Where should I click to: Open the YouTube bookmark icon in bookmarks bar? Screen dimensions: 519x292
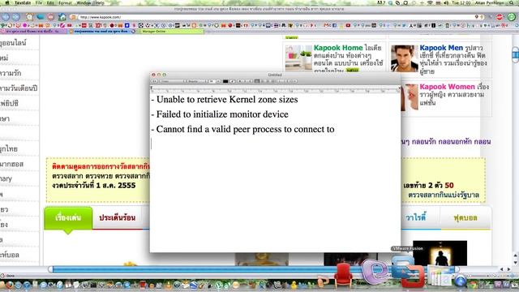click(348, 25)
